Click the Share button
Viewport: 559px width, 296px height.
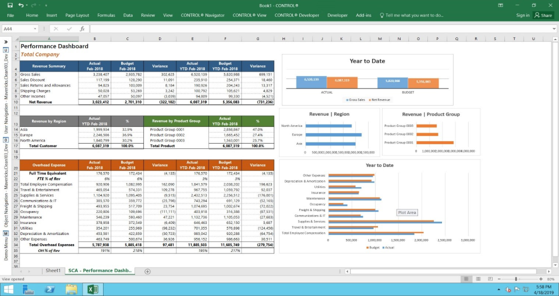544,15
